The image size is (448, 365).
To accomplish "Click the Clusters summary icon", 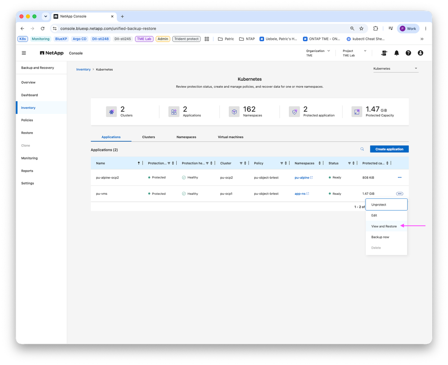I will [111, 112].
